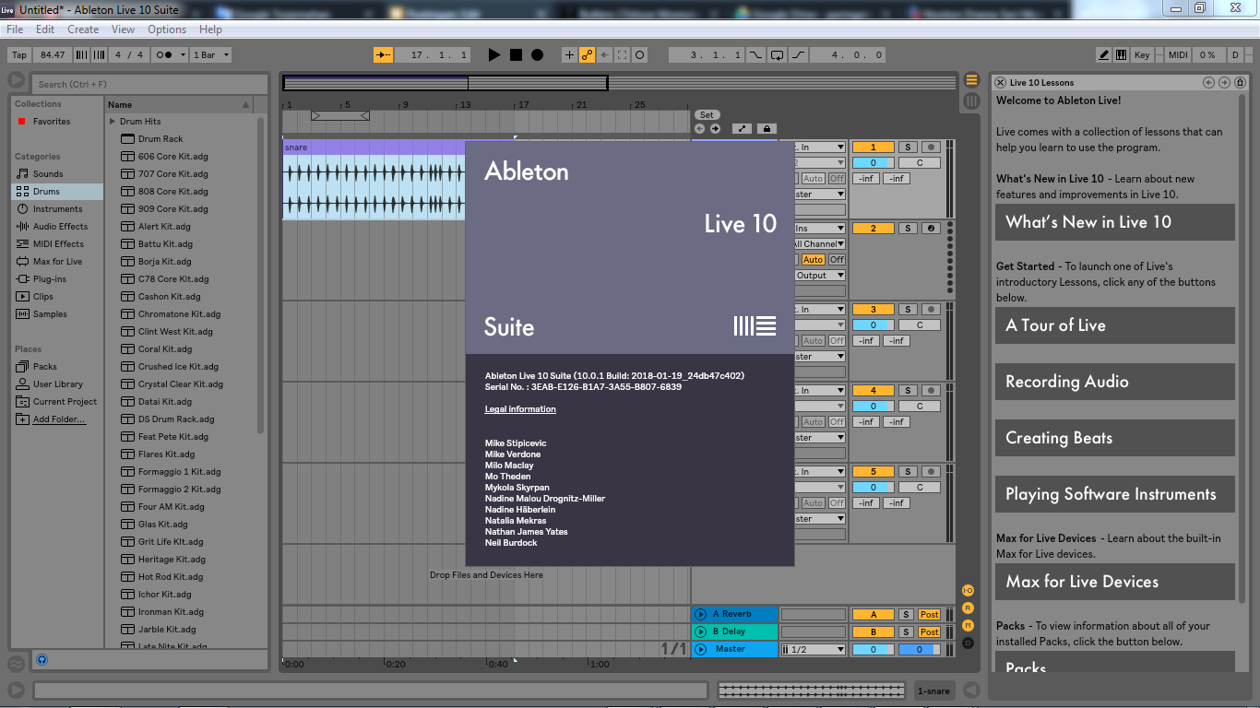Click Add Folder in Places

click(59, 419)
